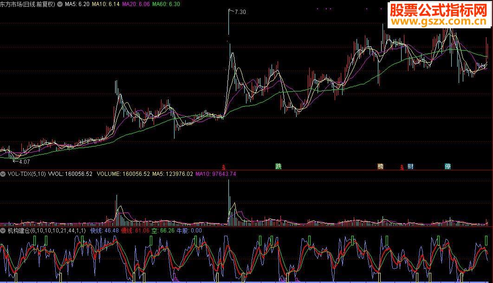
Task: Select the VOLUME: 160056.52 value
Action: [x=123, y=174]
